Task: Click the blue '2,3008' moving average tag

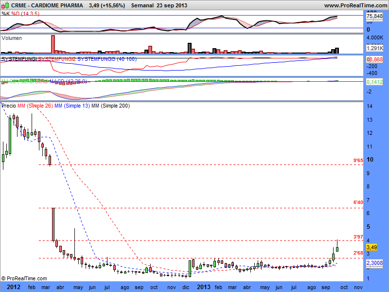Action: coord(374,263)
